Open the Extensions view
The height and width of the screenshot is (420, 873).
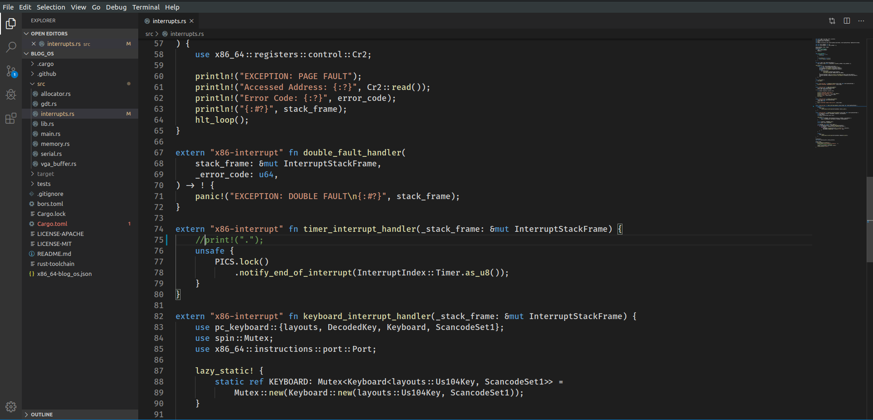point(11,118)
